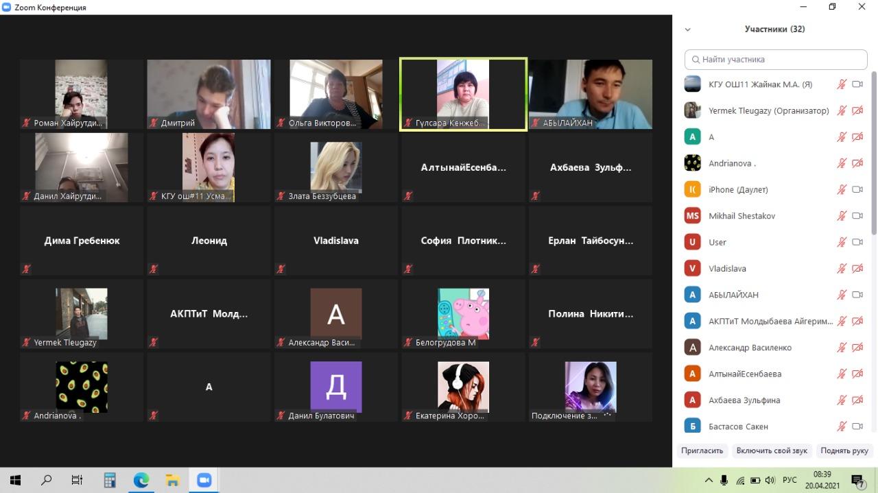Click camera icon next to iPhone (Даулет)
The width and height of the screenshot is (878, 493).
coord(857,190)
